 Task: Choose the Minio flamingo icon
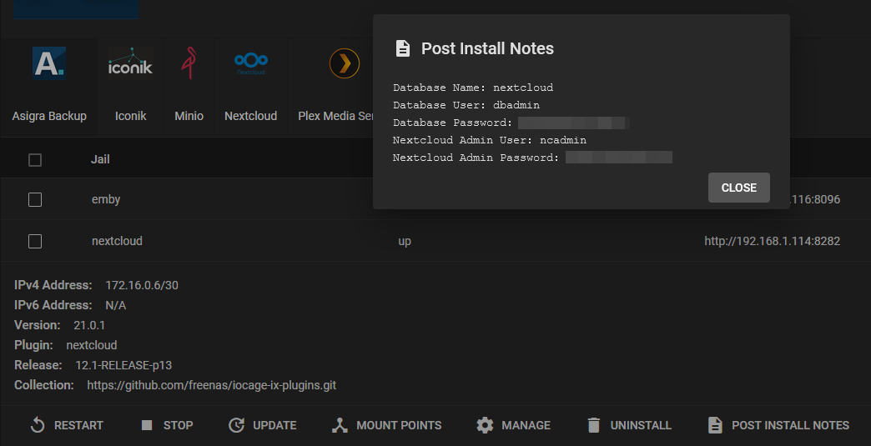point(189,63)
